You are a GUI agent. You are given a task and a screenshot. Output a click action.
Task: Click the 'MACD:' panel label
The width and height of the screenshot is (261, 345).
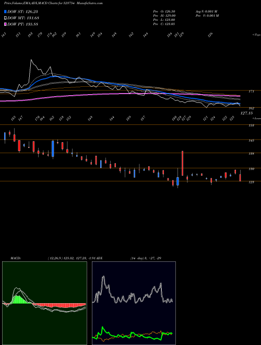click(x=15, y=258)
